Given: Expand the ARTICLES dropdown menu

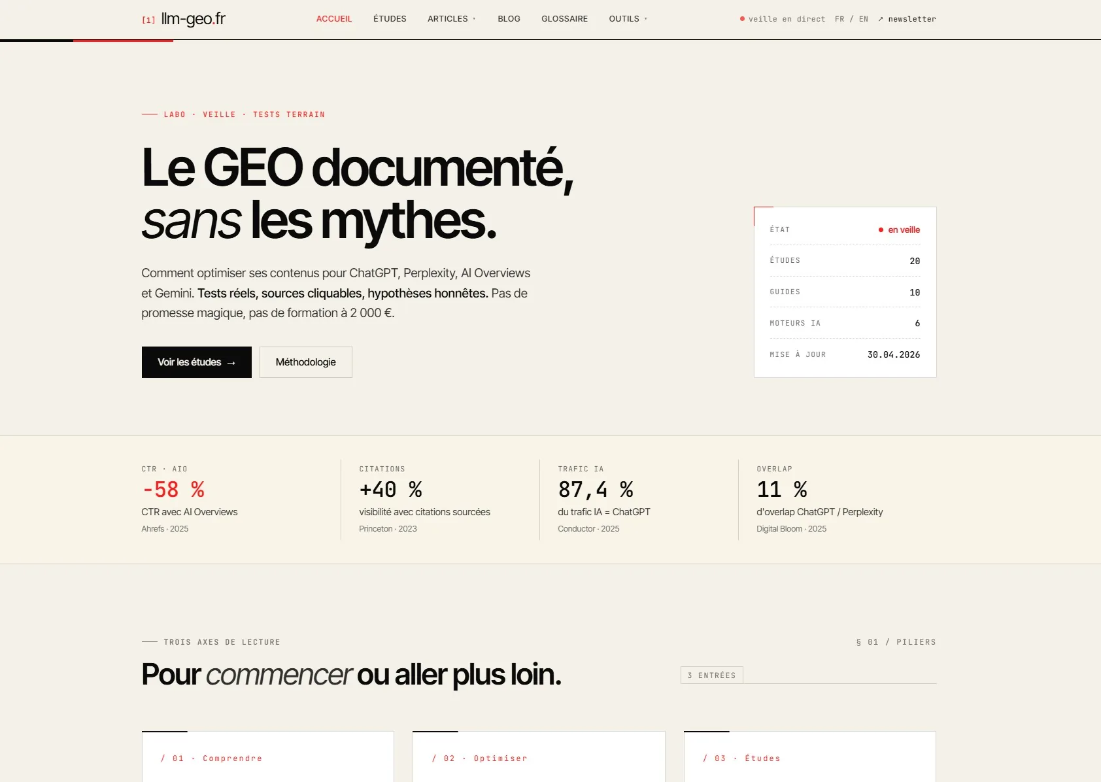Looking at the screenshot, I should pyautogui.click(x=452, y=19).
